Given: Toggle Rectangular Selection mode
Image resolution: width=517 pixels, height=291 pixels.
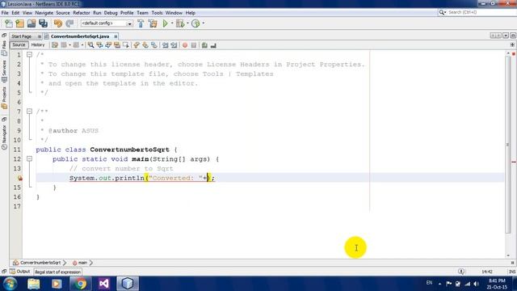Looking at the screenshot, I should [x=126, y=45].
